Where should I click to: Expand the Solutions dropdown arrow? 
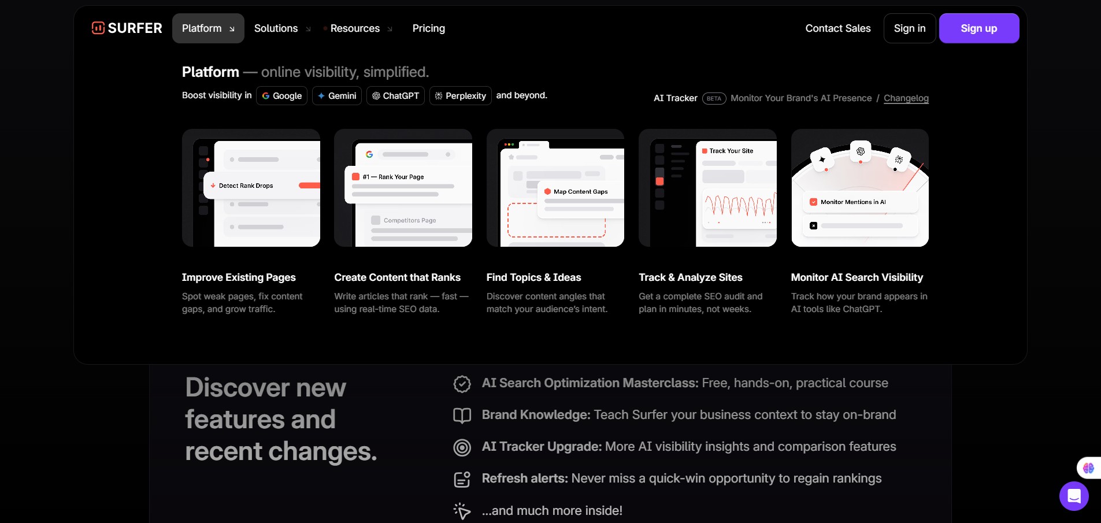coord(308,29)
